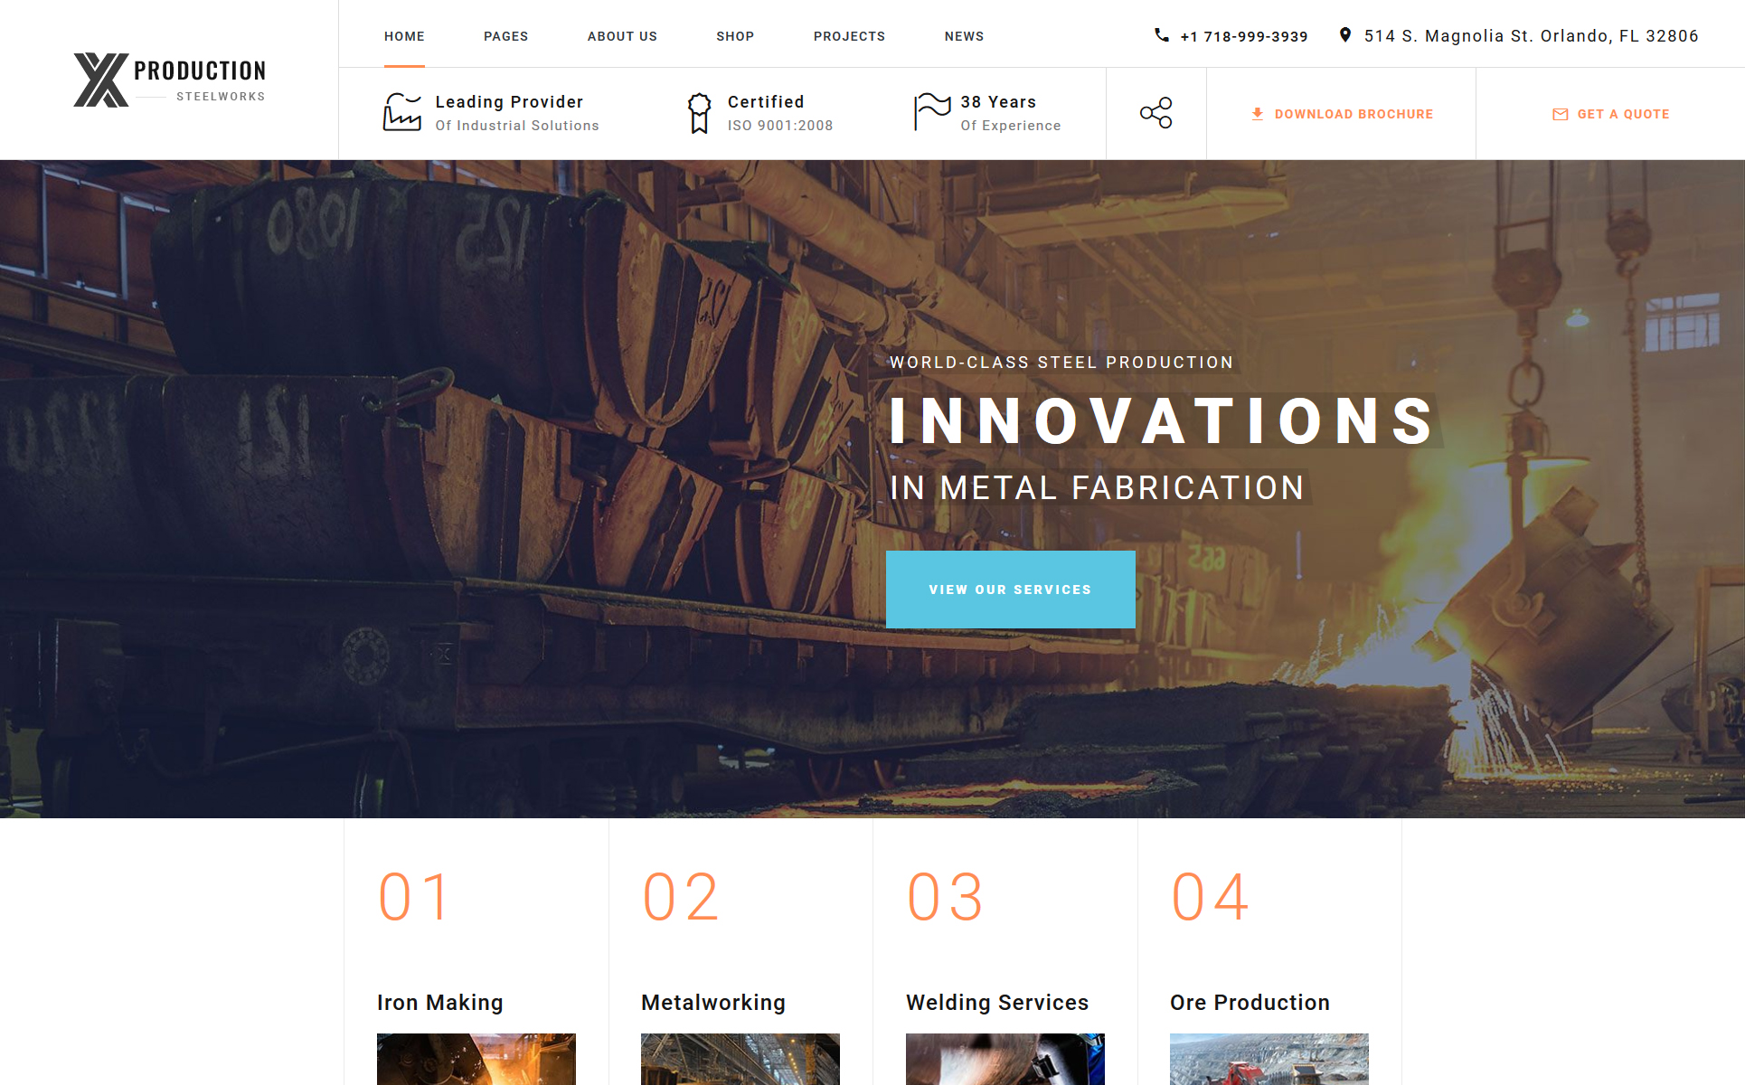1745x1085 pixels.
Task: Click the number 01 heading
Action: (414, 898)
